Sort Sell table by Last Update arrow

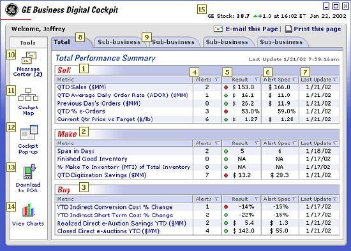coord(335,80)
